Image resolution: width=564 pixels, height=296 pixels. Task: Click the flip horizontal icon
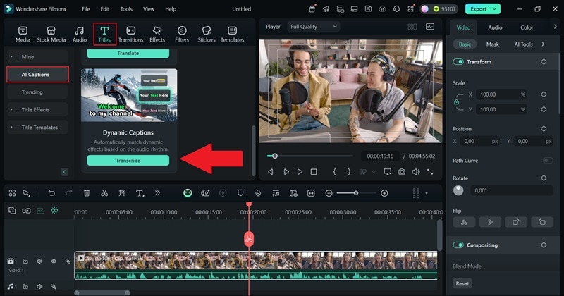(x=464, y=222)
